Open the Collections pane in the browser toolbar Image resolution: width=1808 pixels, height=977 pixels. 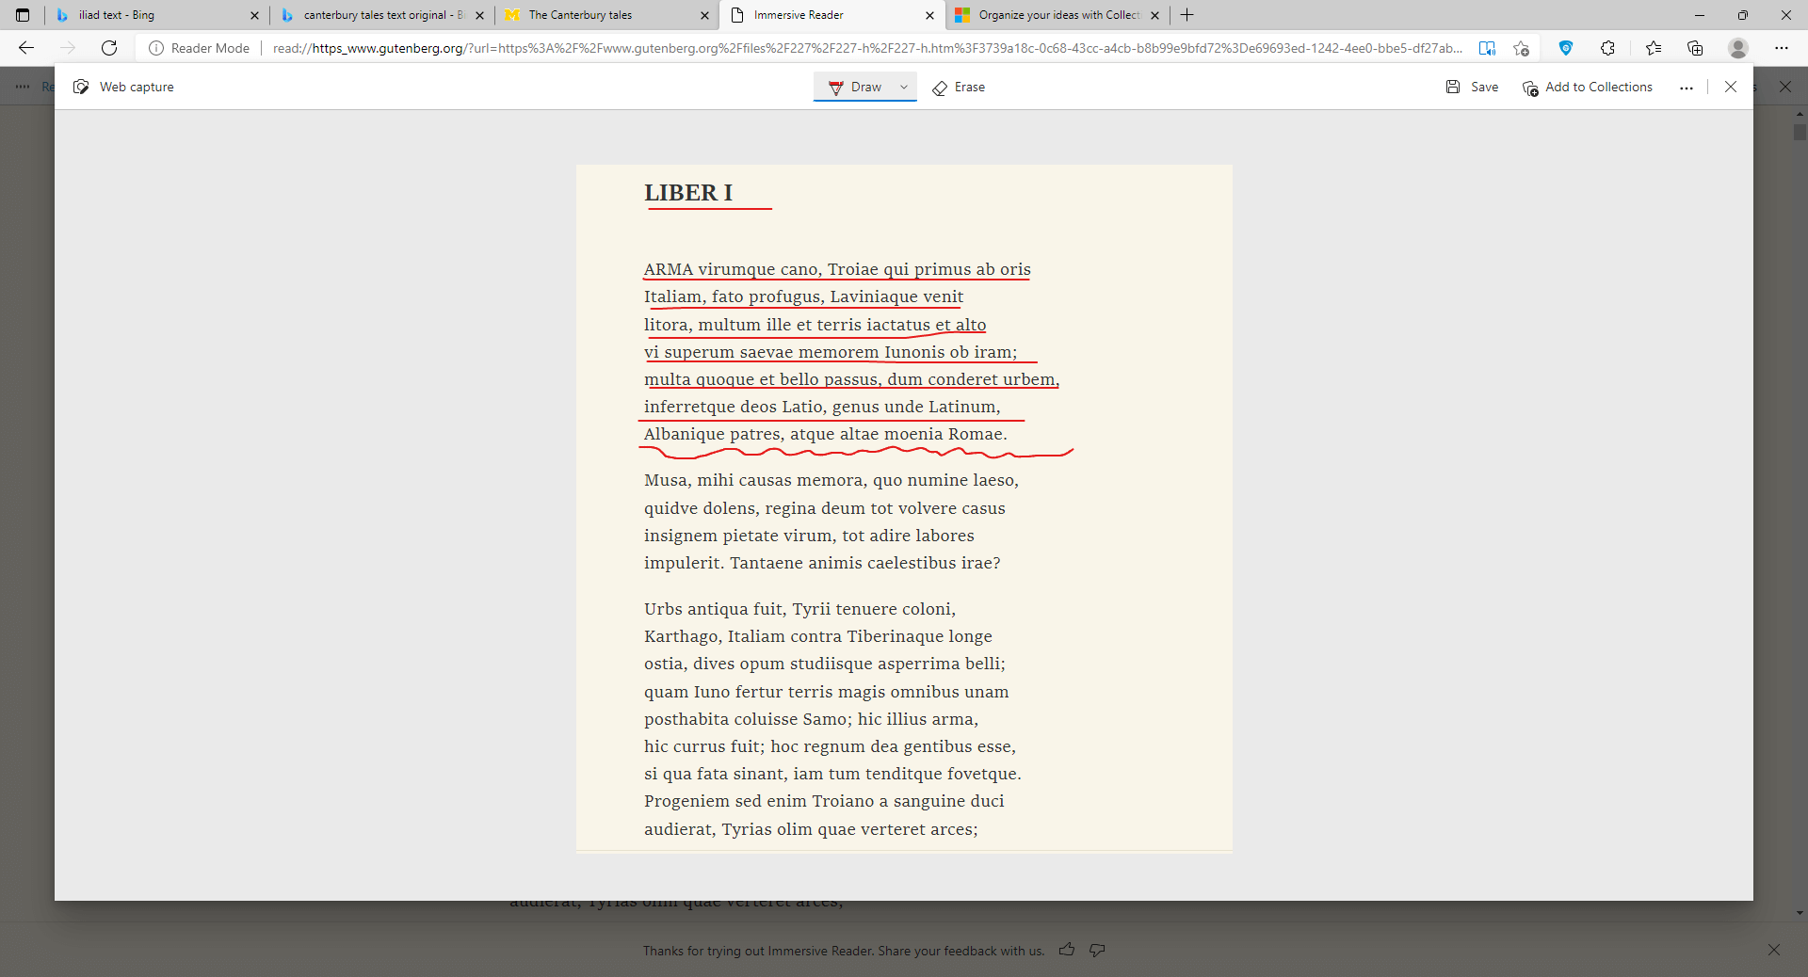(1695, 48)
